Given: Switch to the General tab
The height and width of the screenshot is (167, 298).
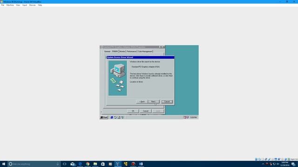Looking at the screenshot, I should pyautogui.click(x=107, y=51).
